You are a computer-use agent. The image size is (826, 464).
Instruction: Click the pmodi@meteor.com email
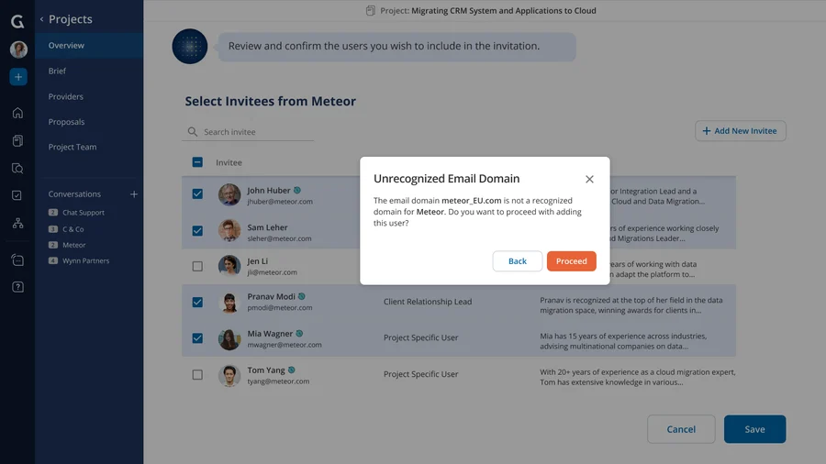click(280, 308)
